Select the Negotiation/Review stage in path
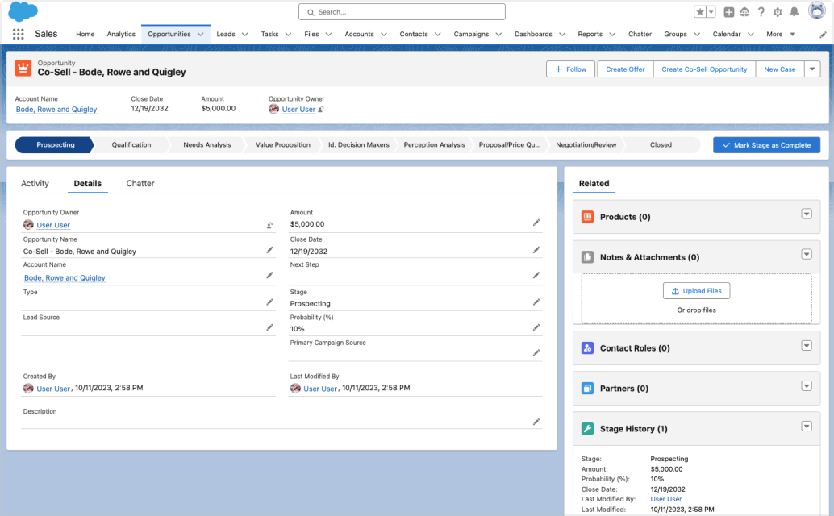 click(x=586, y=144)
